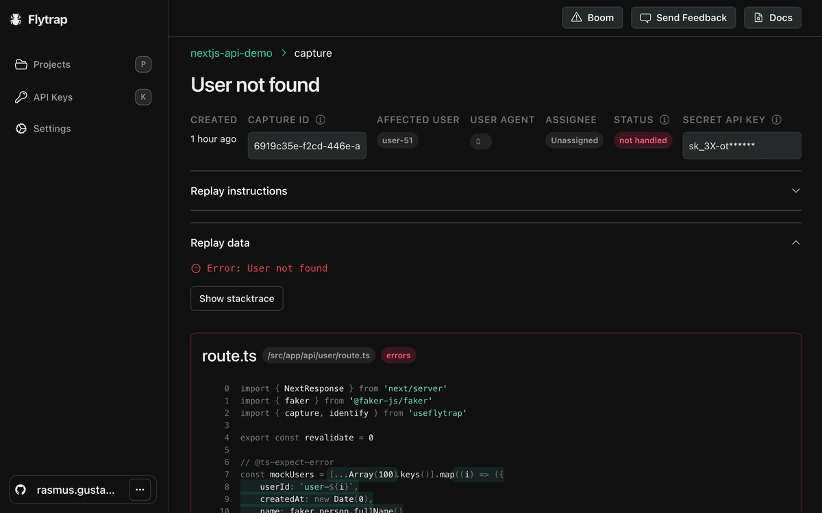Click the Capture ID text field
This screenshot has height=513, width=822.
307,146
